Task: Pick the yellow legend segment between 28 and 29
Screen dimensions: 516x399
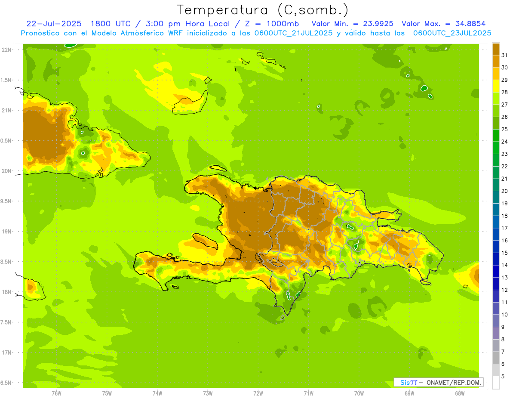Action: (496, 86)
